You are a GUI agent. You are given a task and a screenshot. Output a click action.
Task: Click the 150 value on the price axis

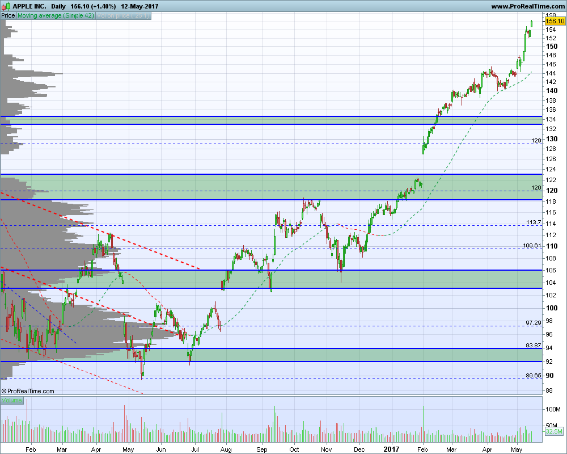coord(552,47)
